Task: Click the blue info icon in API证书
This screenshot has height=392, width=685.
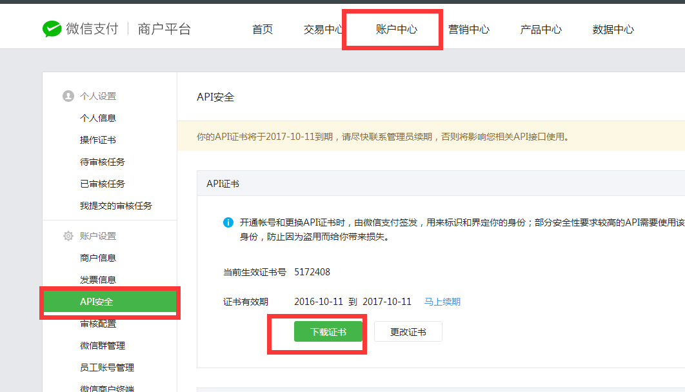Action: tap(228, 222)
